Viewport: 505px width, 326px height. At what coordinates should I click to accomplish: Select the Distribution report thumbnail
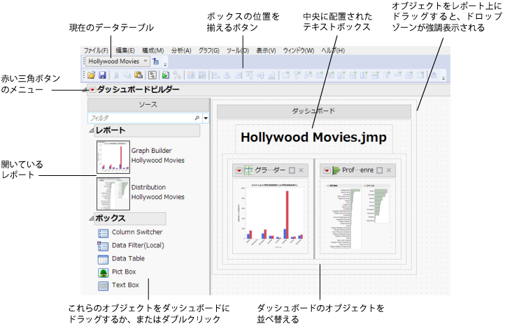113,193
